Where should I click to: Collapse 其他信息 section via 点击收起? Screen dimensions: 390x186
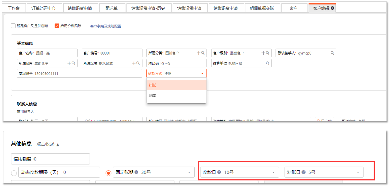[48, 144]
